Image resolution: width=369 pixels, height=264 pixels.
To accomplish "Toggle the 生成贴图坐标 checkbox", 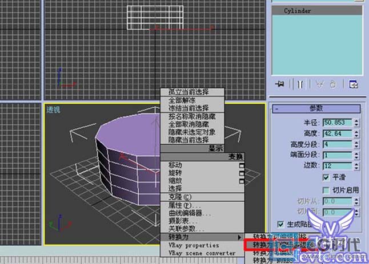I will (x=280, y=224).
